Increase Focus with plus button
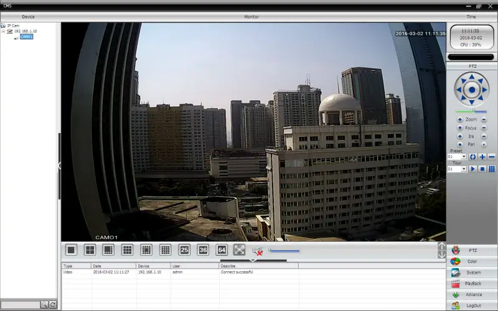Viewport: 498px width, 311px height. click(x=460, y=128)
